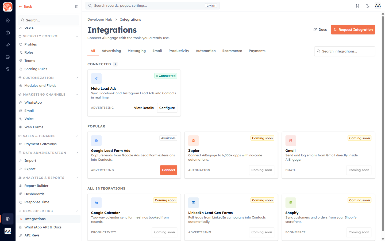
Task: Click Configure on Meta Lead Ads
Action: (x=167, y=108)
